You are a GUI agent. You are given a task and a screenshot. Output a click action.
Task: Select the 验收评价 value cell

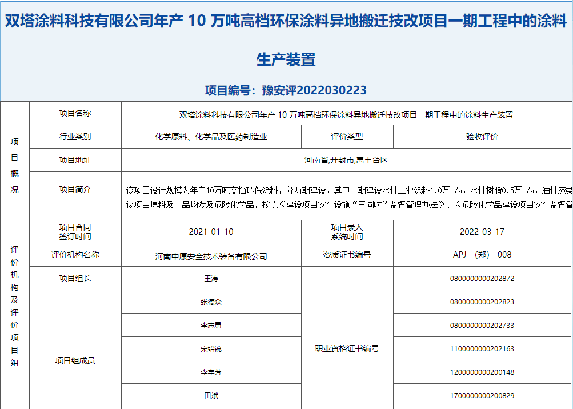(x=482, y=137)
